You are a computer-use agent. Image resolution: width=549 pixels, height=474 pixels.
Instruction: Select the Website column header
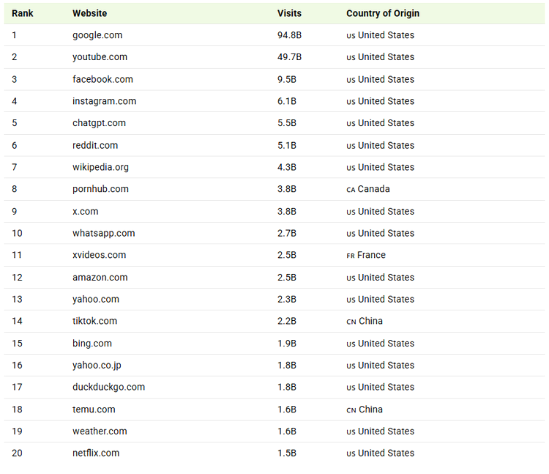[89, 13]
